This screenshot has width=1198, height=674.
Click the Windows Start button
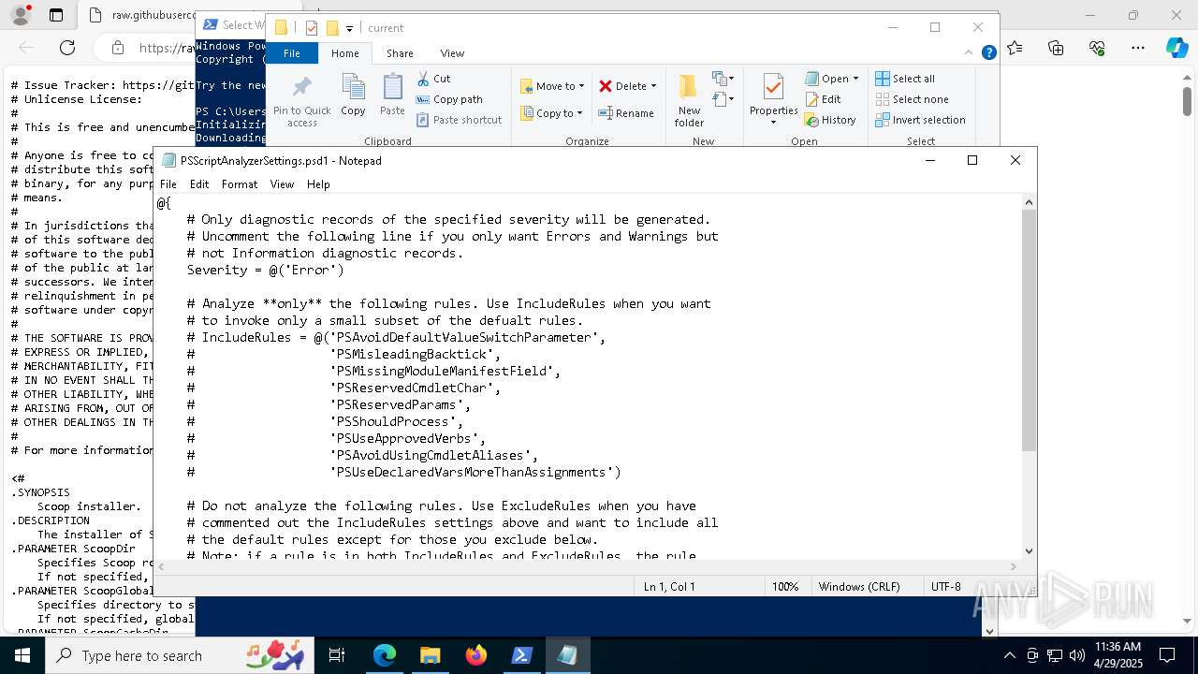pyautogui.click(x=22, y=655)
